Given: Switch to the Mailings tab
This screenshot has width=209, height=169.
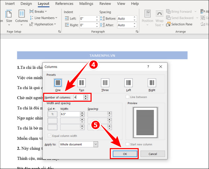Looking at the screenshot, I should [x=86, y=4].
